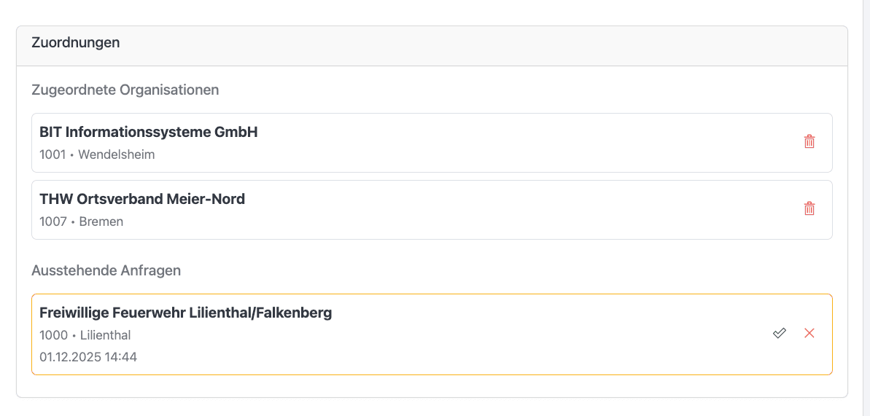Viewport: 870px width, 416px height.
Task: Click the Zuordnungen panel header
Action: click(76, 43)
